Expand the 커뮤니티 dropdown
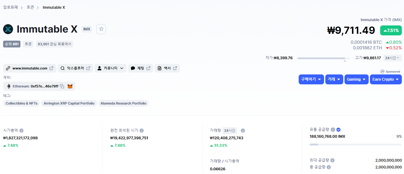Viewport: 404px width, 174px height. [x=111, y=68]
